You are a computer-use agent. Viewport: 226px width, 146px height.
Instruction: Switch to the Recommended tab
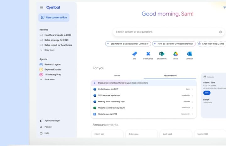click(x=170, y=76)
